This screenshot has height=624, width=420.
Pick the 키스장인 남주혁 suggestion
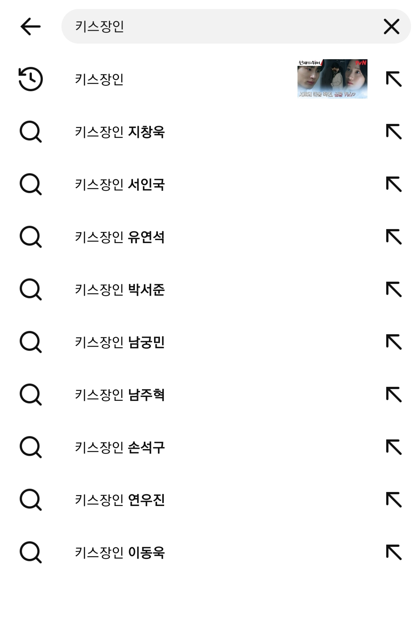coord(120,395)
